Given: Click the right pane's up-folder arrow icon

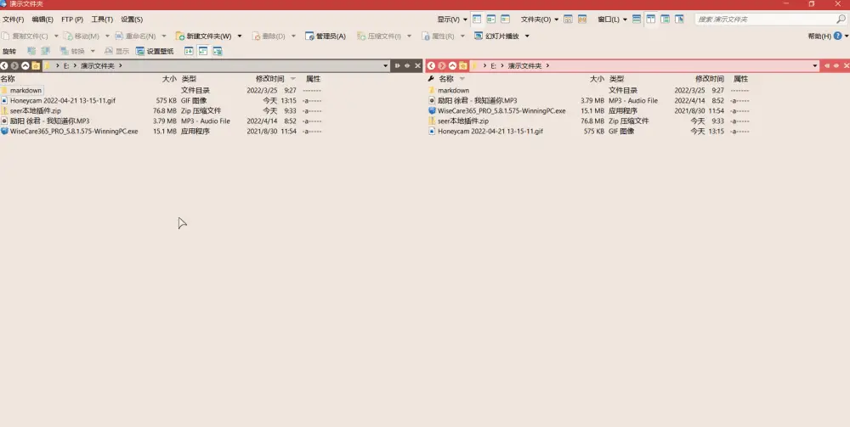Looking at the screenshot, I should click(x=452, y=65).
